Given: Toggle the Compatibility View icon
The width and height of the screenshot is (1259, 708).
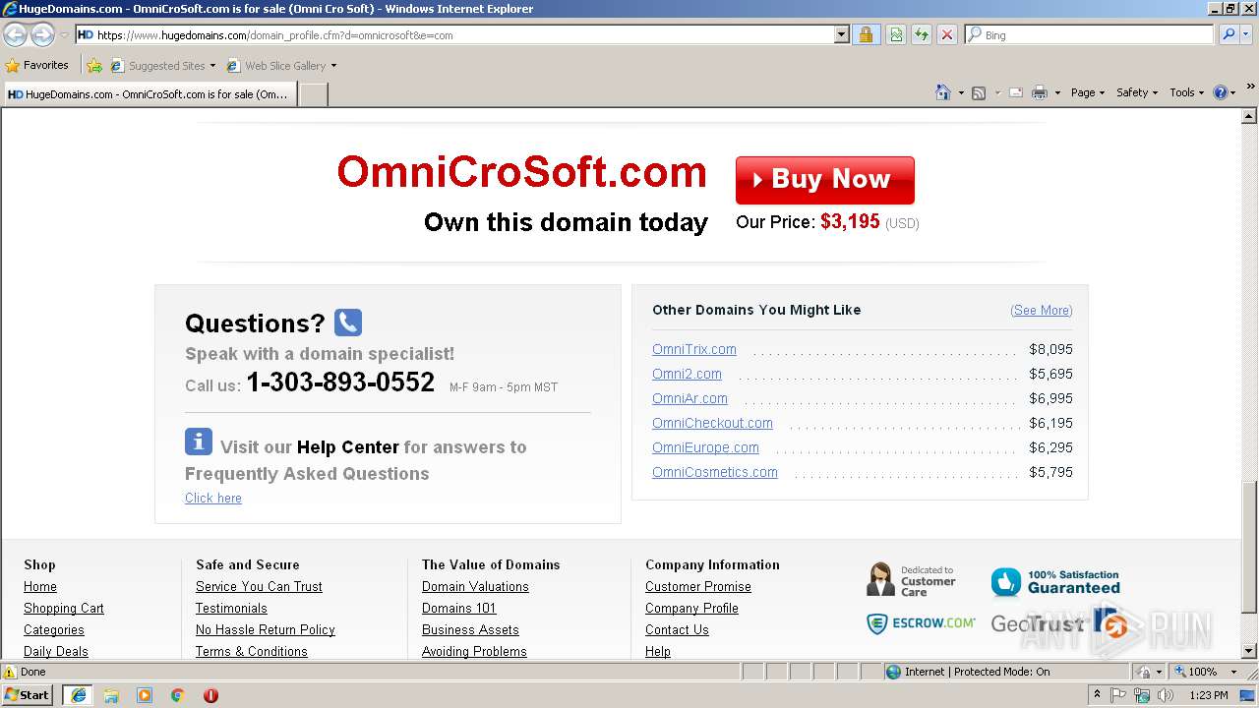Looking at the screenshot, I should click(x=896, y=34).
